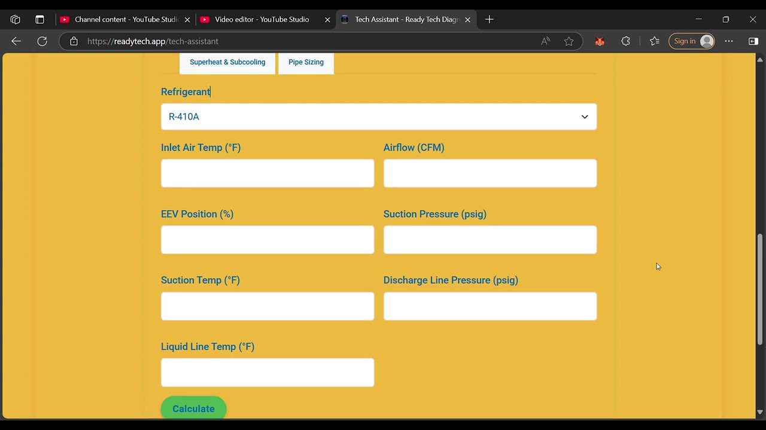The image size is (766, 430).
Task: Click the Suction Temp (°F) input field
Action: 268,306
